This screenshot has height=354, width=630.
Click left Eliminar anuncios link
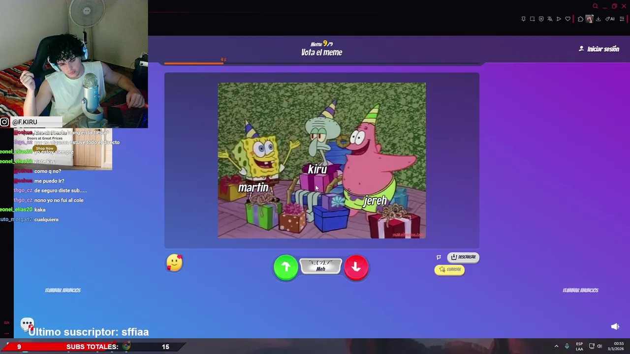tap(63, 290)
